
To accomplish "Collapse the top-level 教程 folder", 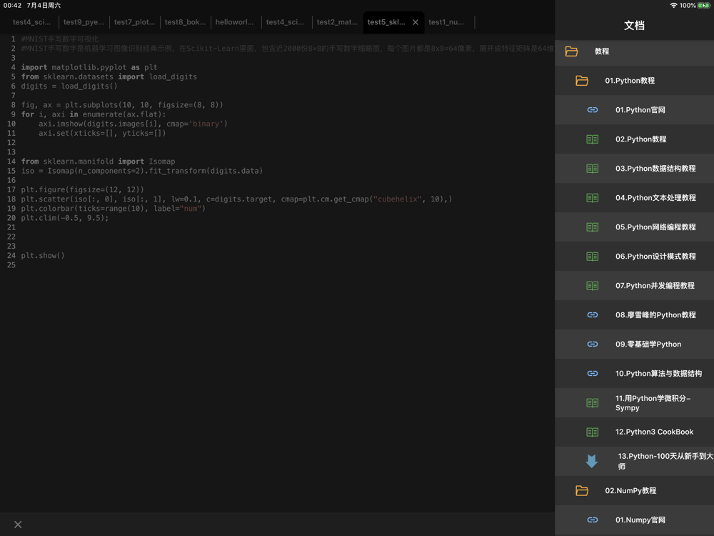I will point(571,51).
